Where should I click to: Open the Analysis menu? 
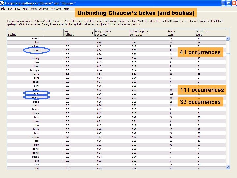tap(44, 9)
